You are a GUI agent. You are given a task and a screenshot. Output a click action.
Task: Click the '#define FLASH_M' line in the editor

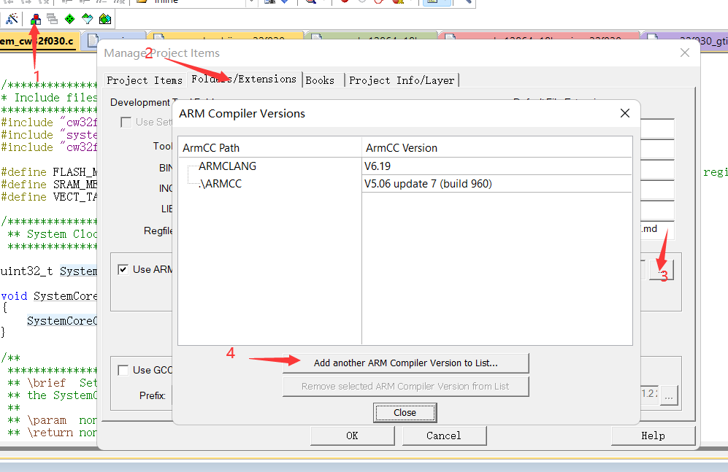[49, 172]
